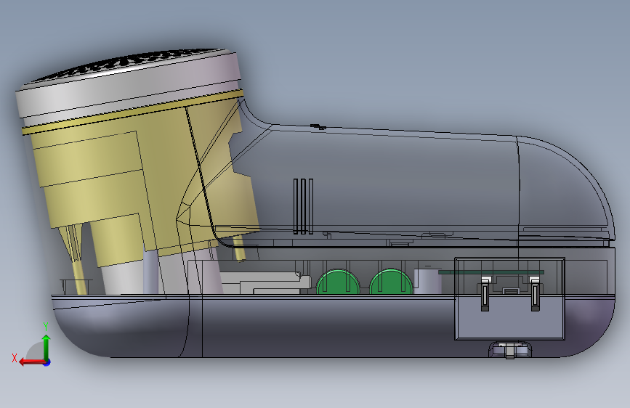Click the red X axis arrow of the triad

click(31, 362)
